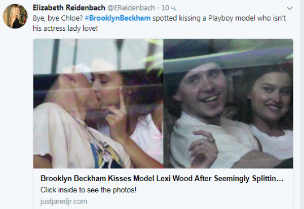Click the 'his actress lady love!' line

(65, 28)
